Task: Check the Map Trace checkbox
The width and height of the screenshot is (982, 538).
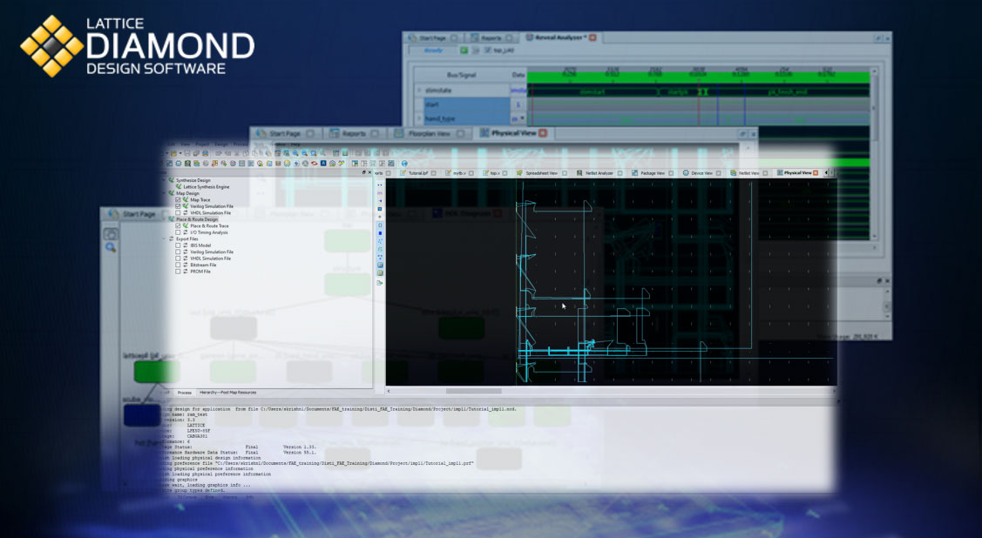Action: point(178,199)
